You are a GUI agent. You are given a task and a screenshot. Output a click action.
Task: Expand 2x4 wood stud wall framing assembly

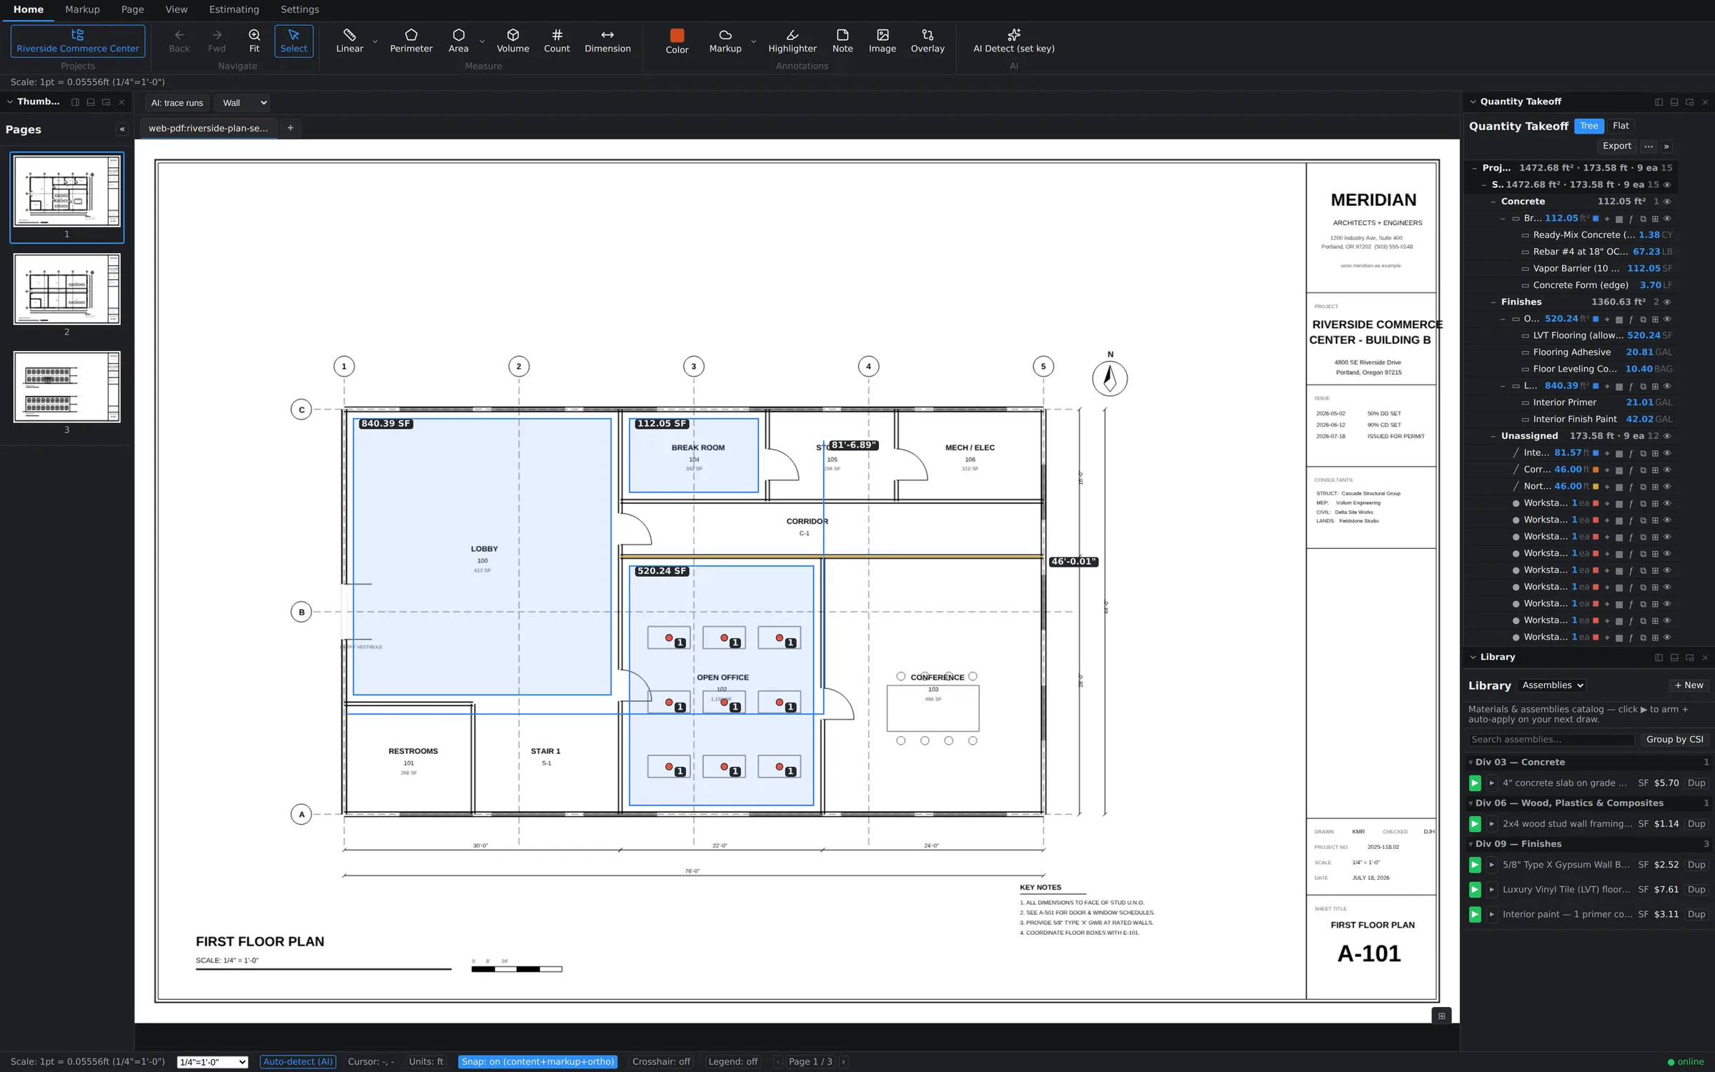pyautogui.click(x=1491, y=824)
